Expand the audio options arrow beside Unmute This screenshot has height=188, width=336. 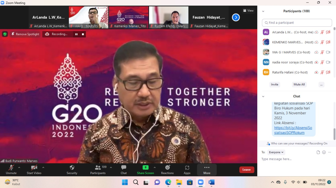[19, 167]
